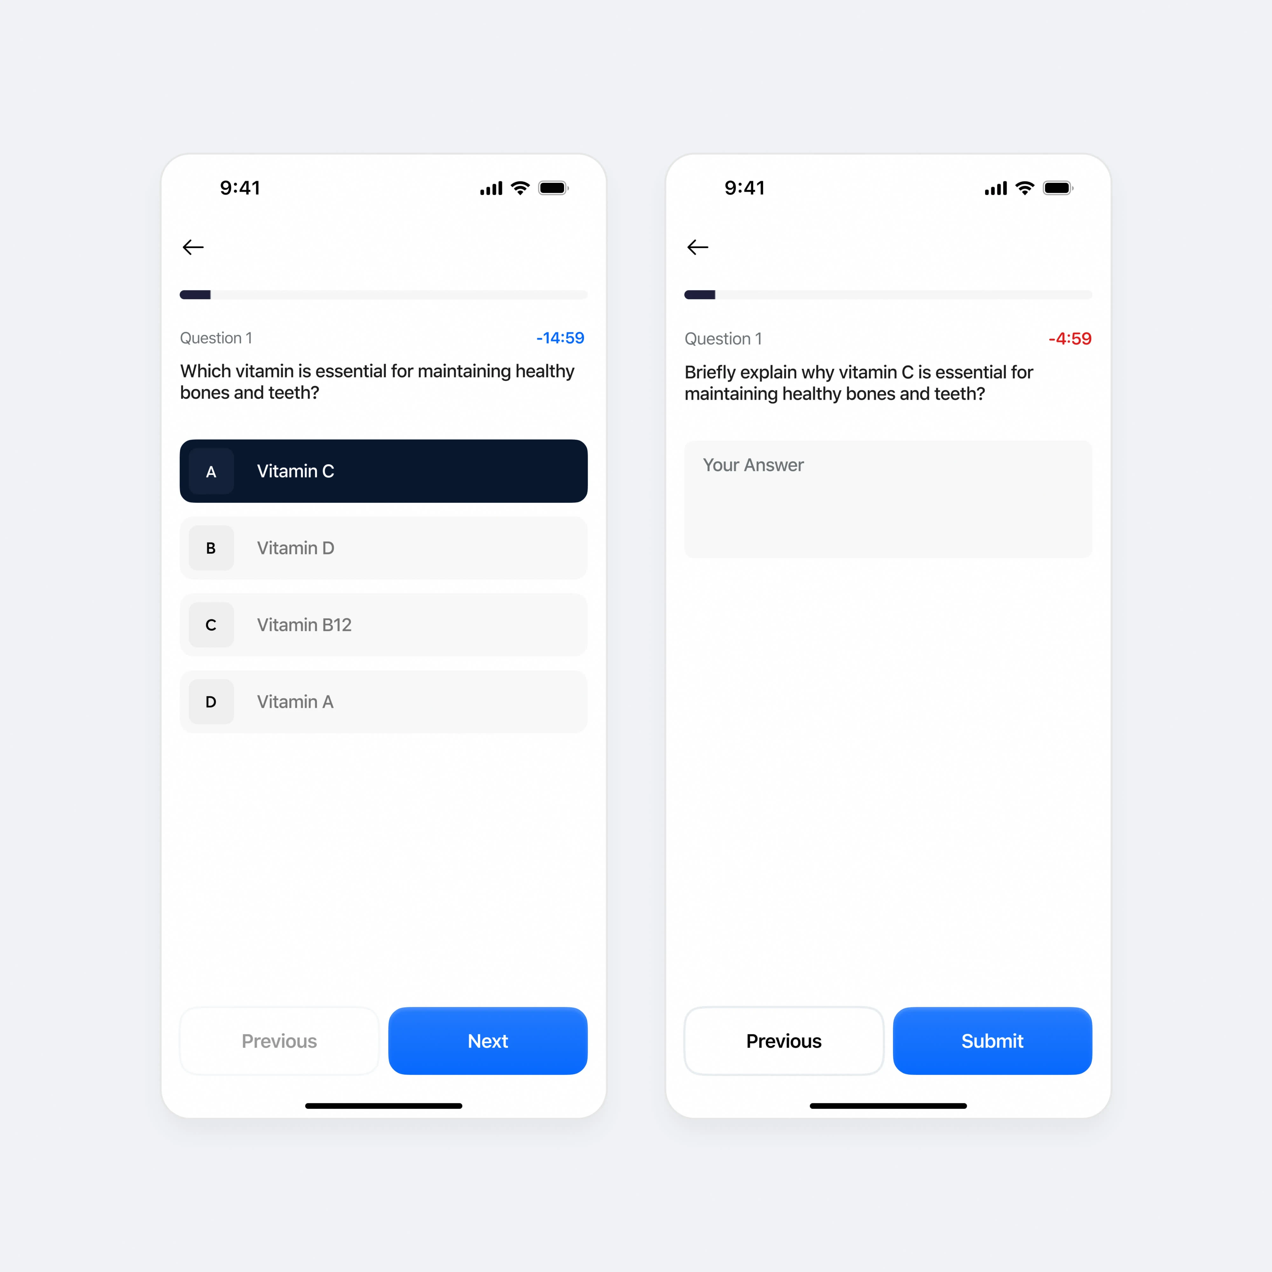Click the countdown timer -14:59

[x=559, y=338]
